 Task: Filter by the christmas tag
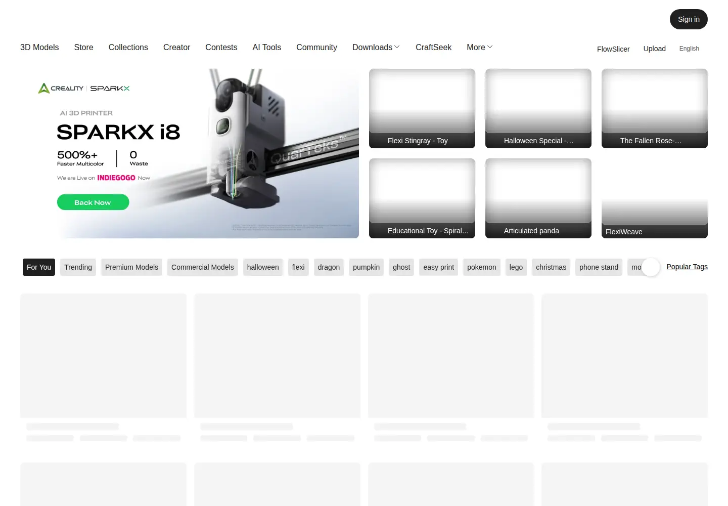(551, 267)
